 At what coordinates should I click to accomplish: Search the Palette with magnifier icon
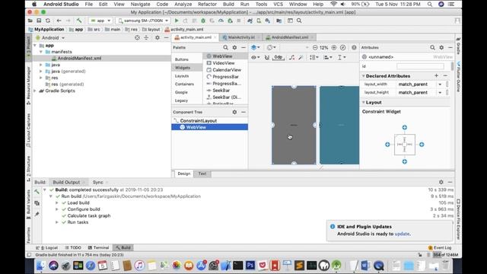click(x=225, y=47)
